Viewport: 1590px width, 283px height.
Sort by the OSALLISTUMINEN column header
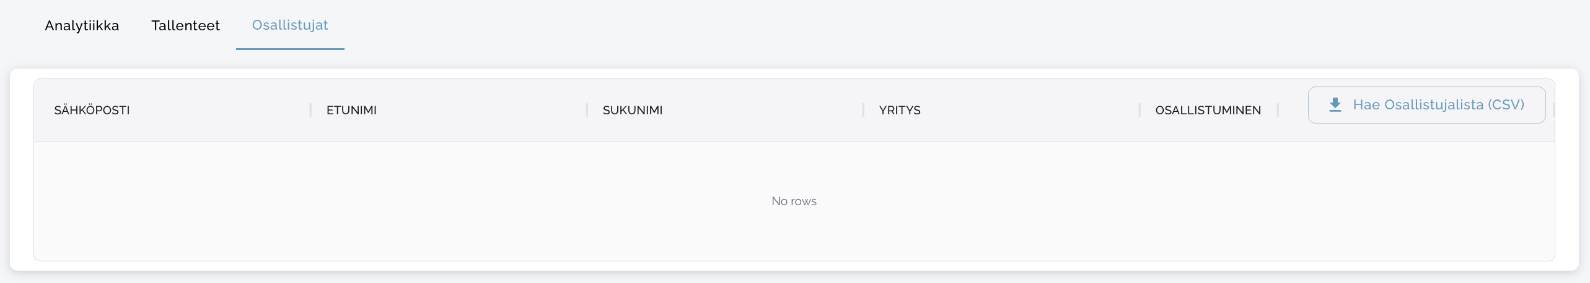click(x=1208, y=110)
